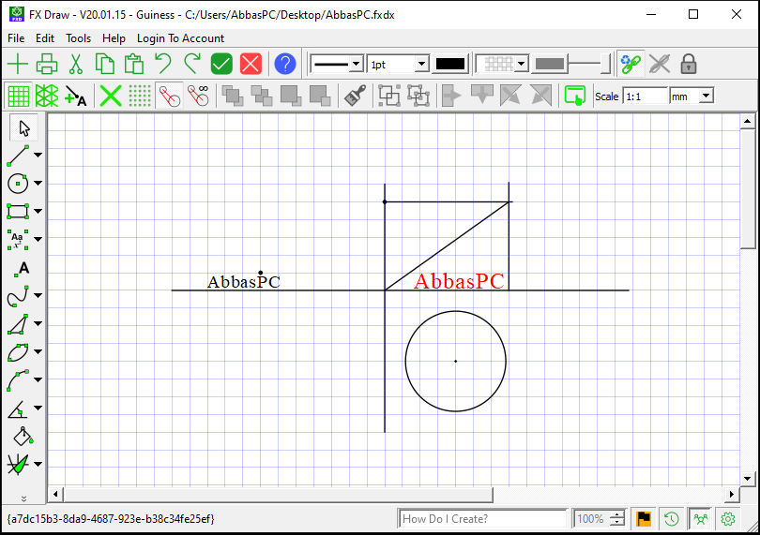
Task: Select the curve drawing tool
Action: [x=18, y=296]
